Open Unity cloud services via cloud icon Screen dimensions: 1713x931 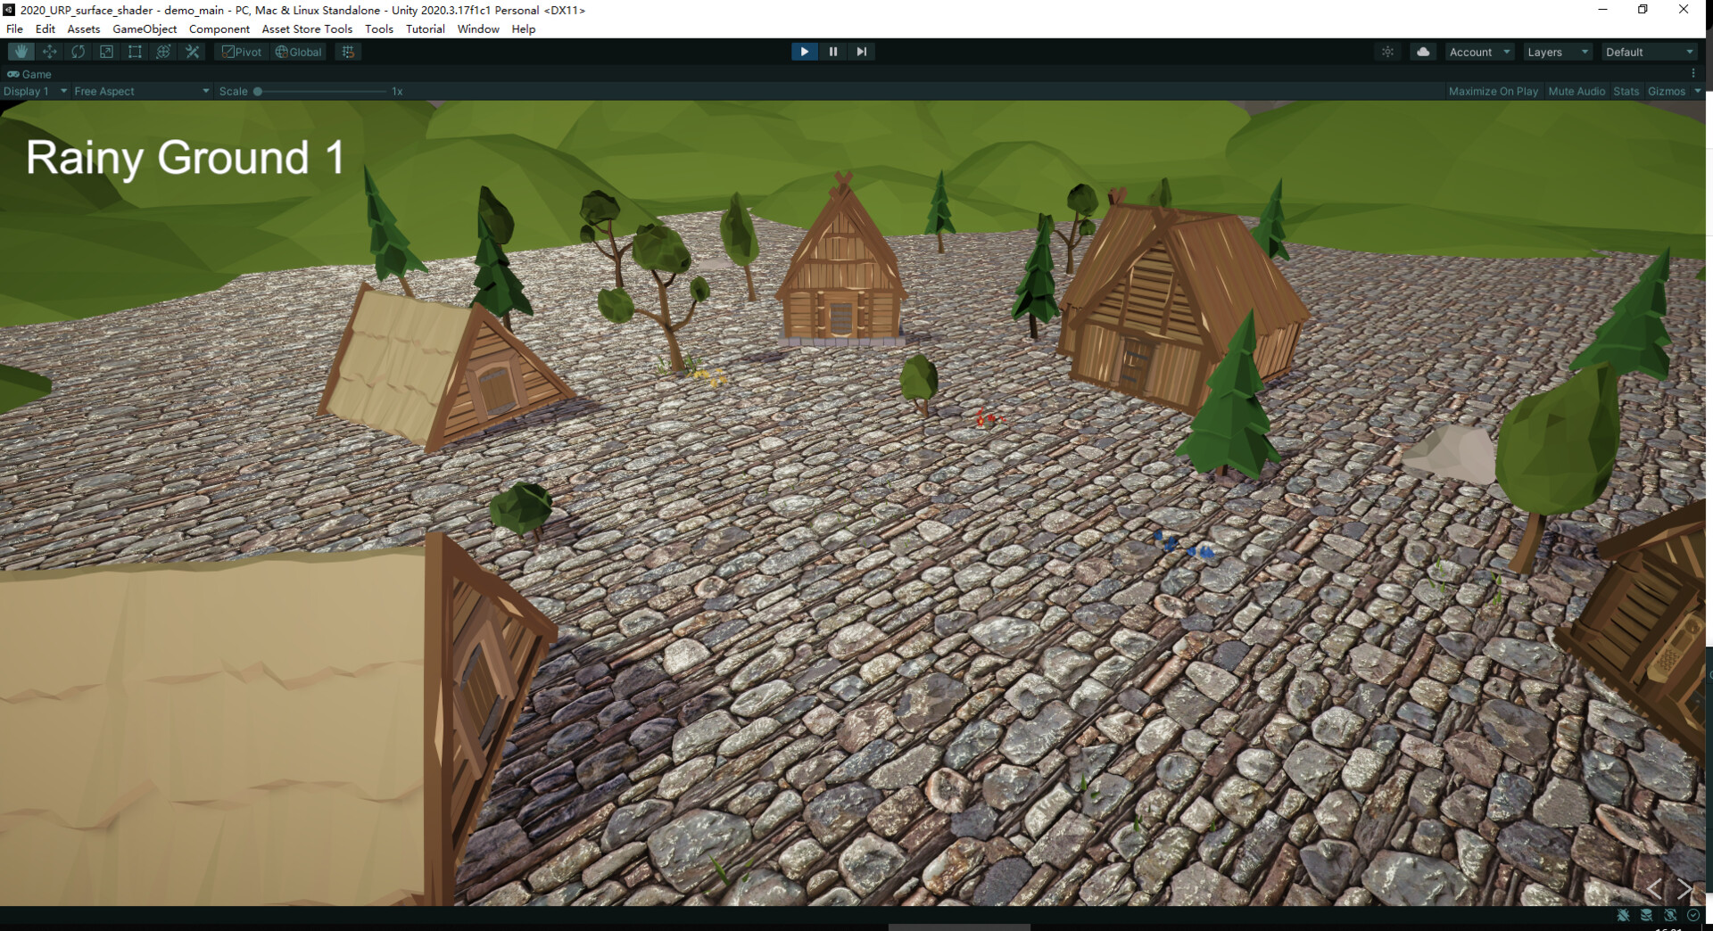coord(1422,51)
